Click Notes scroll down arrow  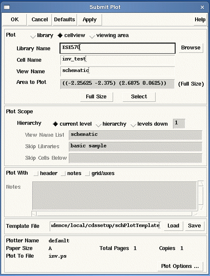click(x=201, y=208)
